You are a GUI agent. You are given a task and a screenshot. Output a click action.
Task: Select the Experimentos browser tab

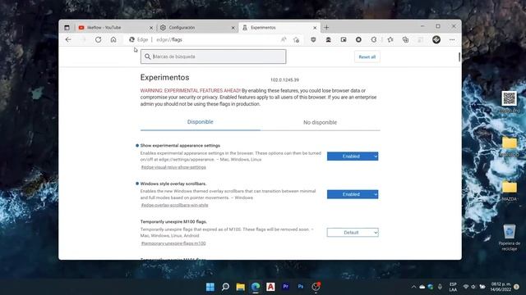279,27
